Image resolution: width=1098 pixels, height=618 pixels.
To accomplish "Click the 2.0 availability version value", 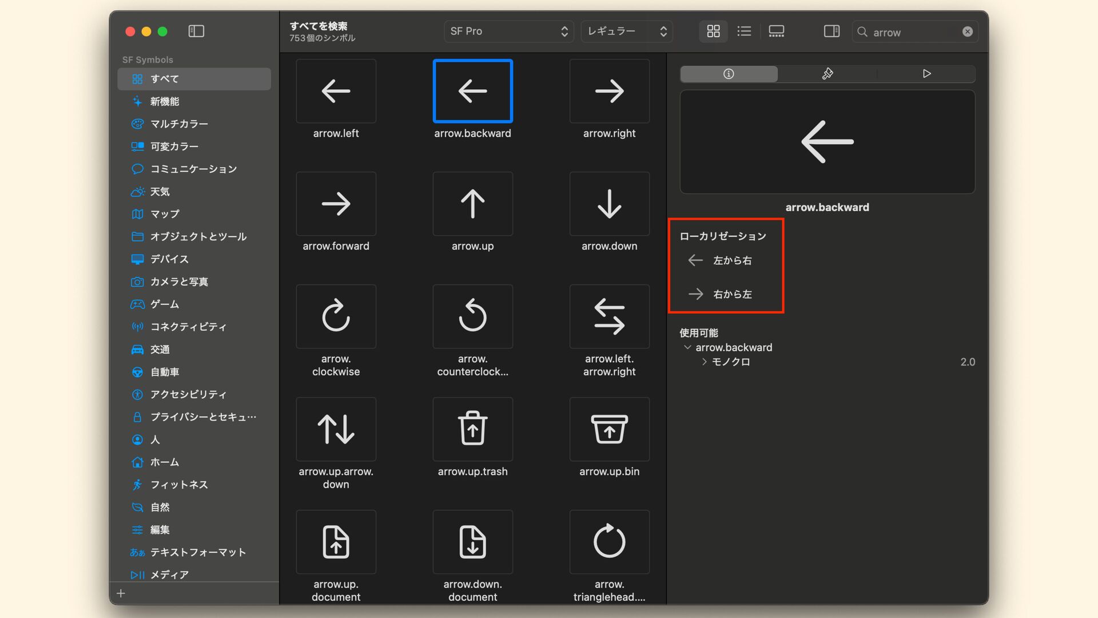I will (x=968, y=362).
